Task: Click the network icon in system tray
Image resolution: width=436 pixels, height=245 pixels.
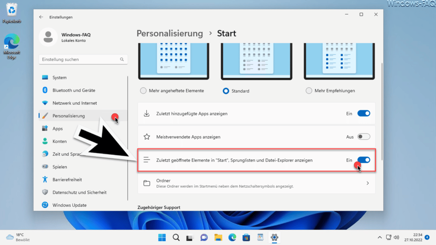Action: (x=388, y=237)
